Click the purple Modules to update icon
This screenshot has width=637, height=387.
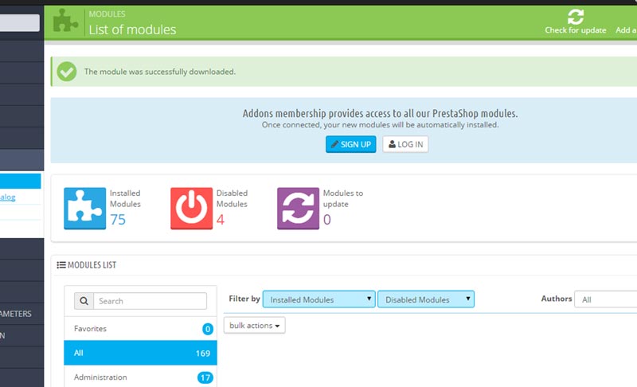click(298, 209)
